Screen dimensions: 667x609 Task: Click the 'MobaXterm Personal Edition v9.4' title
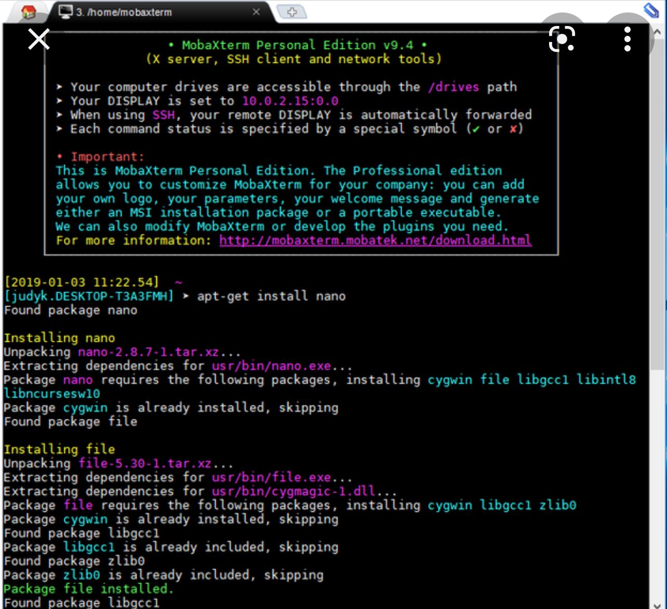click(298, 45)
